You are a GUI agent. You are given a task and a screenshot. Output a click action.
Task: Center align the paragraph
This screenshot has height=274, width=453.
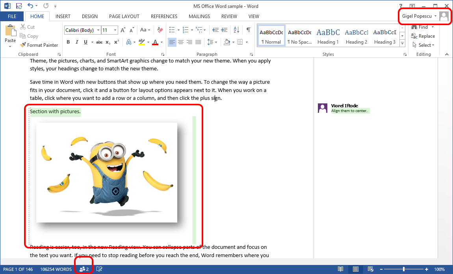[x=181, y=42]
